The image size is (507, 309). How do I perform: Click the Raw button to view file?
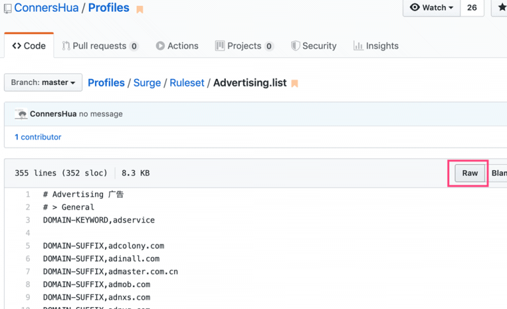coord(469,173)
